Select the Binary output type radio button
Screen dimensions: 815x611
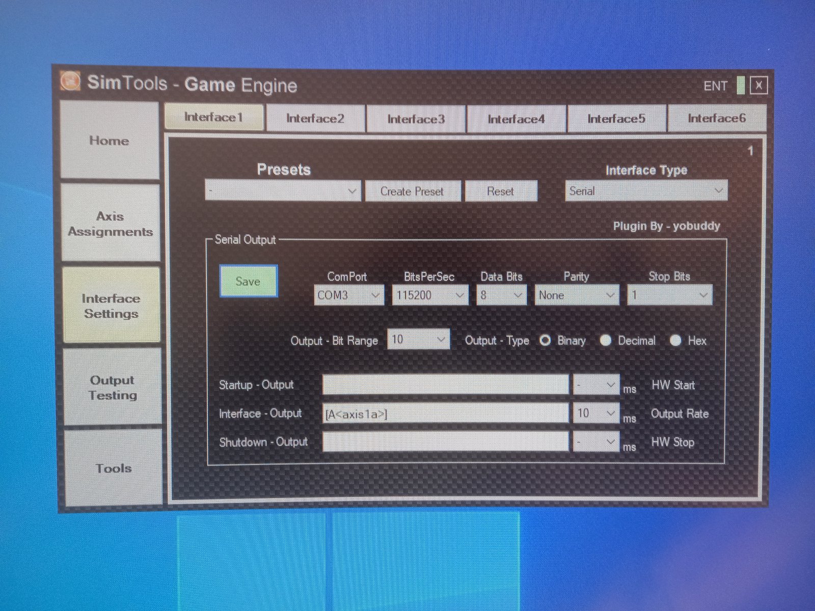tap(545, 340)
